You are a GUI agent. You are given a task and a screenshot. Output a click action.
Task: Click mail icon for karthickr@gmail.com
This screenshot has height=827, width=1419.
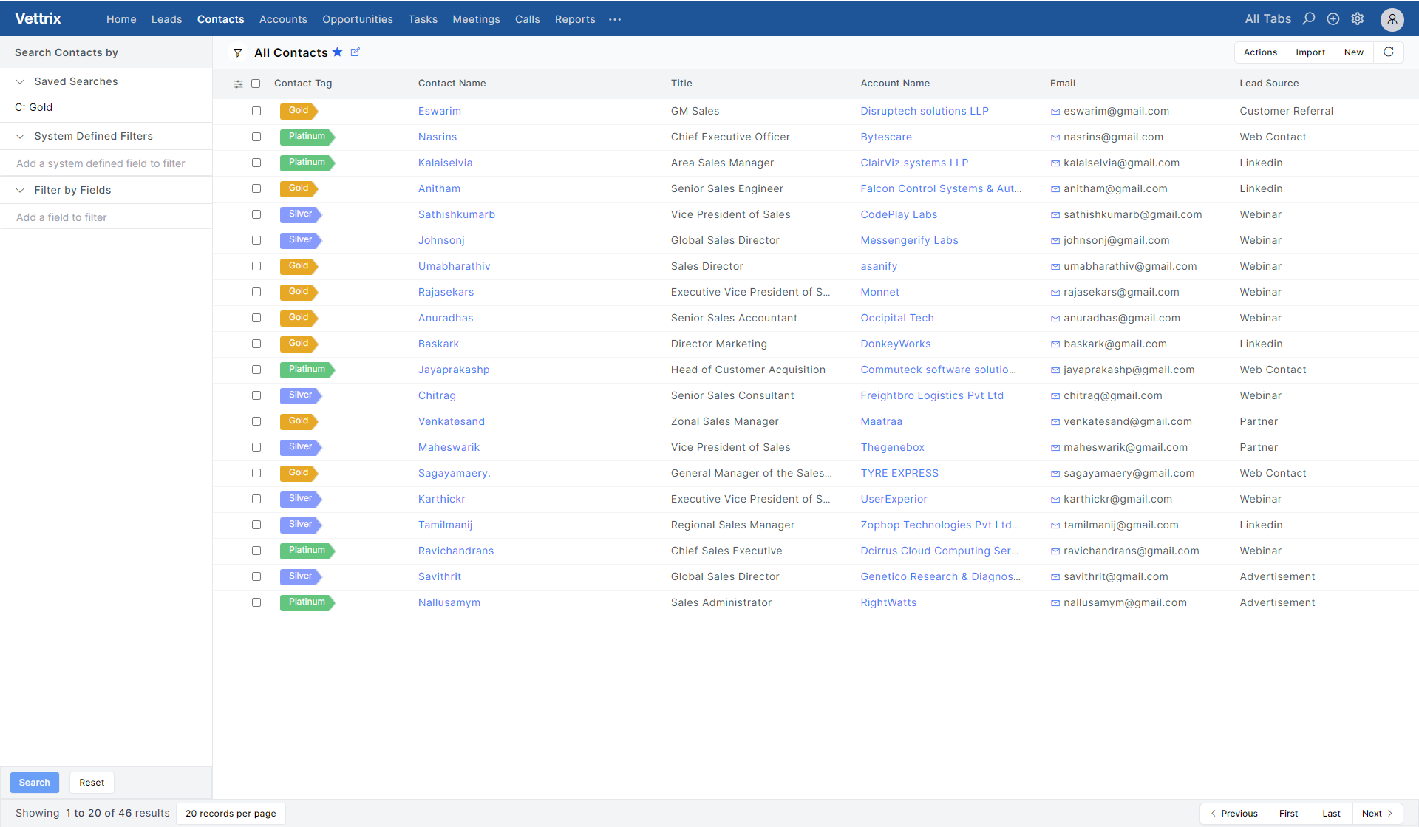click(1055, 500)
